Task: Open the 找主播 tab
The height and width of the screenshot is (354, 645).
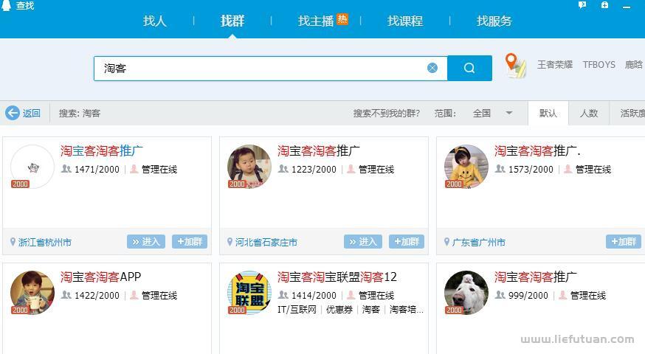Action: [316, 21]
